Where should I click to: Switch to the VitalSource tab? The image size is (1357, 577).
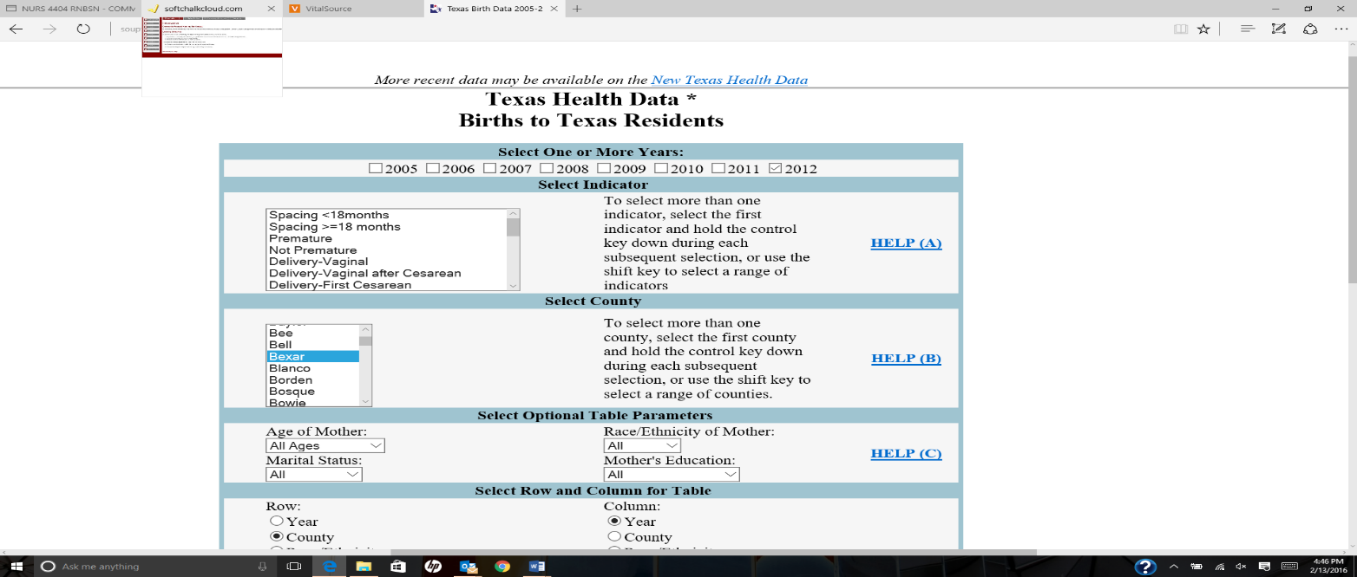351,9
